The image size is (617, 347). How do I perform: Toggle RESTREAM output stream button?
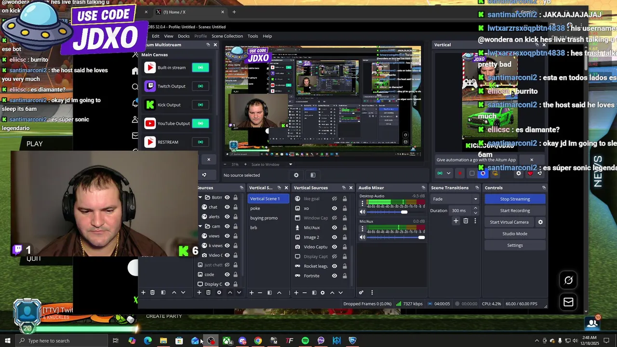click(x=201, y=142)
